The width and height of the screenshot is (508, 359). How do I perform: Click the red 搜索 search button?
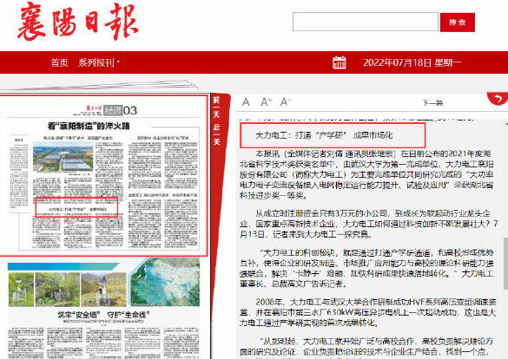tap(457, 23)
